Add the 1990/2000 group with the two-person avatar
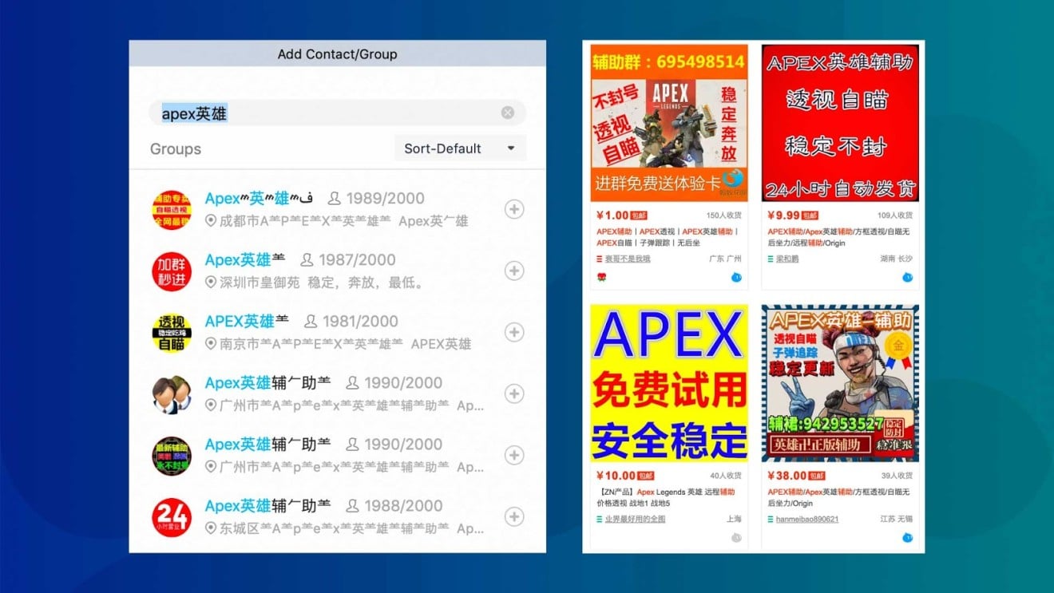Viewport: 1054px width, 593px height. tap(514, 393)
